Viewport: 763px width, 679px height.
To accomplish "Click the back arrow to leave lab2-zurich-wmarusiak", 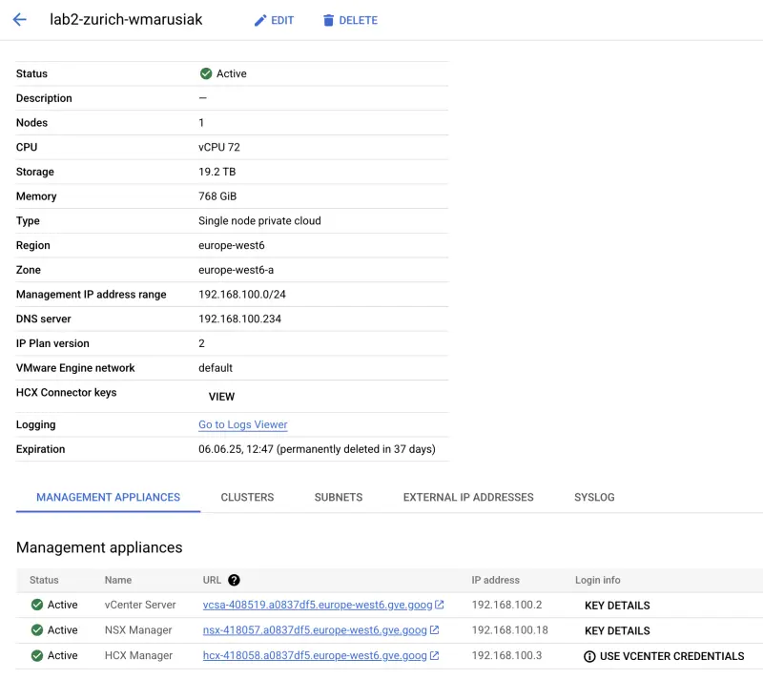I will point(21,19).
